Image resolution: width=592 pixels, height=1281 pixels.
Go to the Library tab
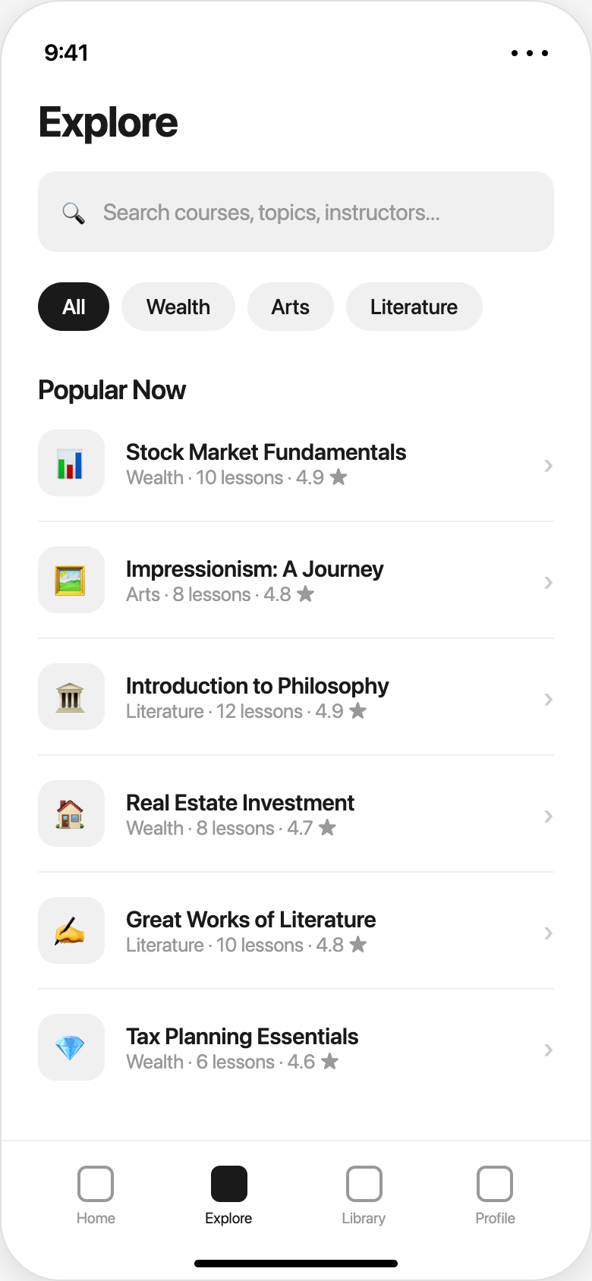point(364,1195)
